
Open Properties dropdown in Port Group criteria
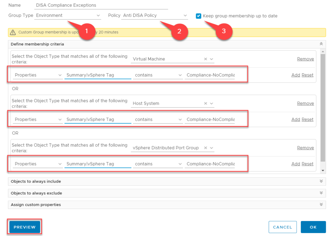38,164
